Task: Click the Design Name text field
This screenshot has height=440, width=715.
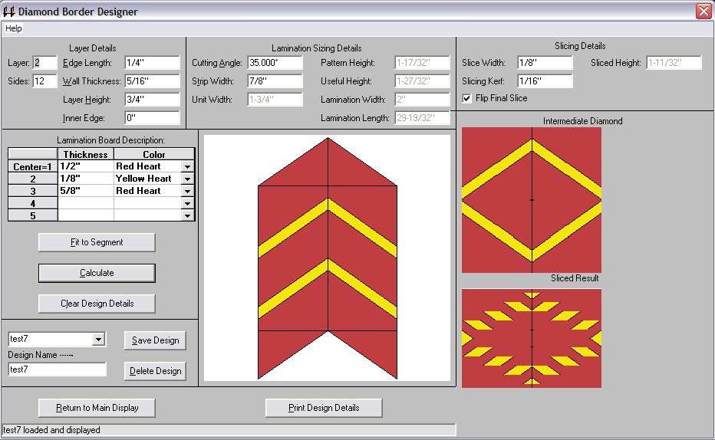Action: tap(57, 369)
